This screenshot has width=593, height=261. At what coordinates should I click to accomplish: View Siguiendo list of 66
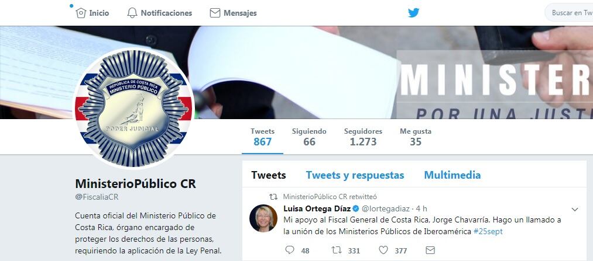(309, 137)
